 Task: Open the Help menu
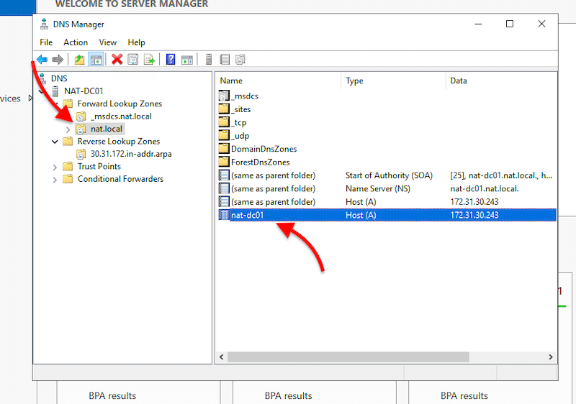click(136, 42)
